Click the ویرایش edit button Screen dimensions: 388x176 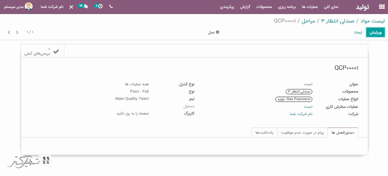375,33
